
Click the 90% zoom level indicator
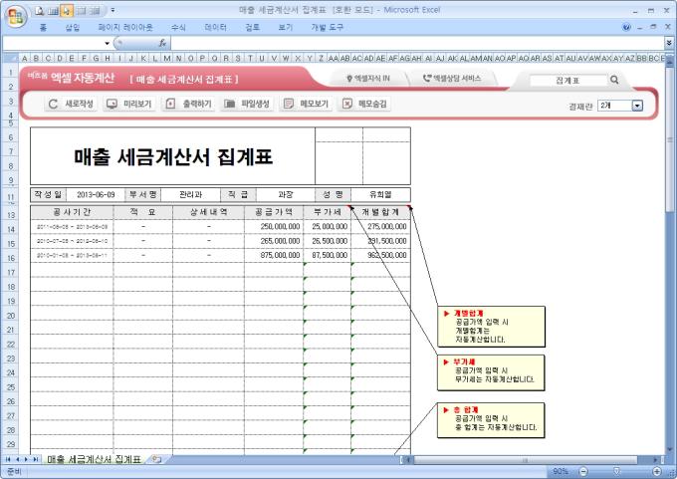560,471
